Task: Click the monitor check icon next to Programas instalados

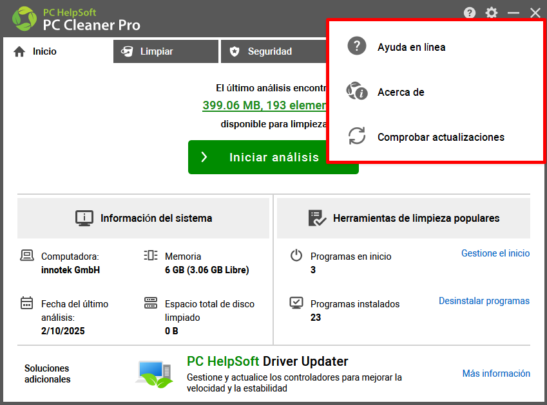Action: click(x=296, y=303)
